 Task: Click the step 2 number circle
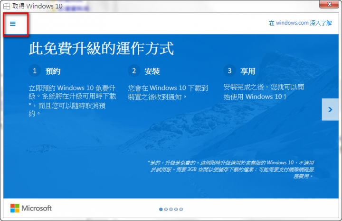coord(134,71)
